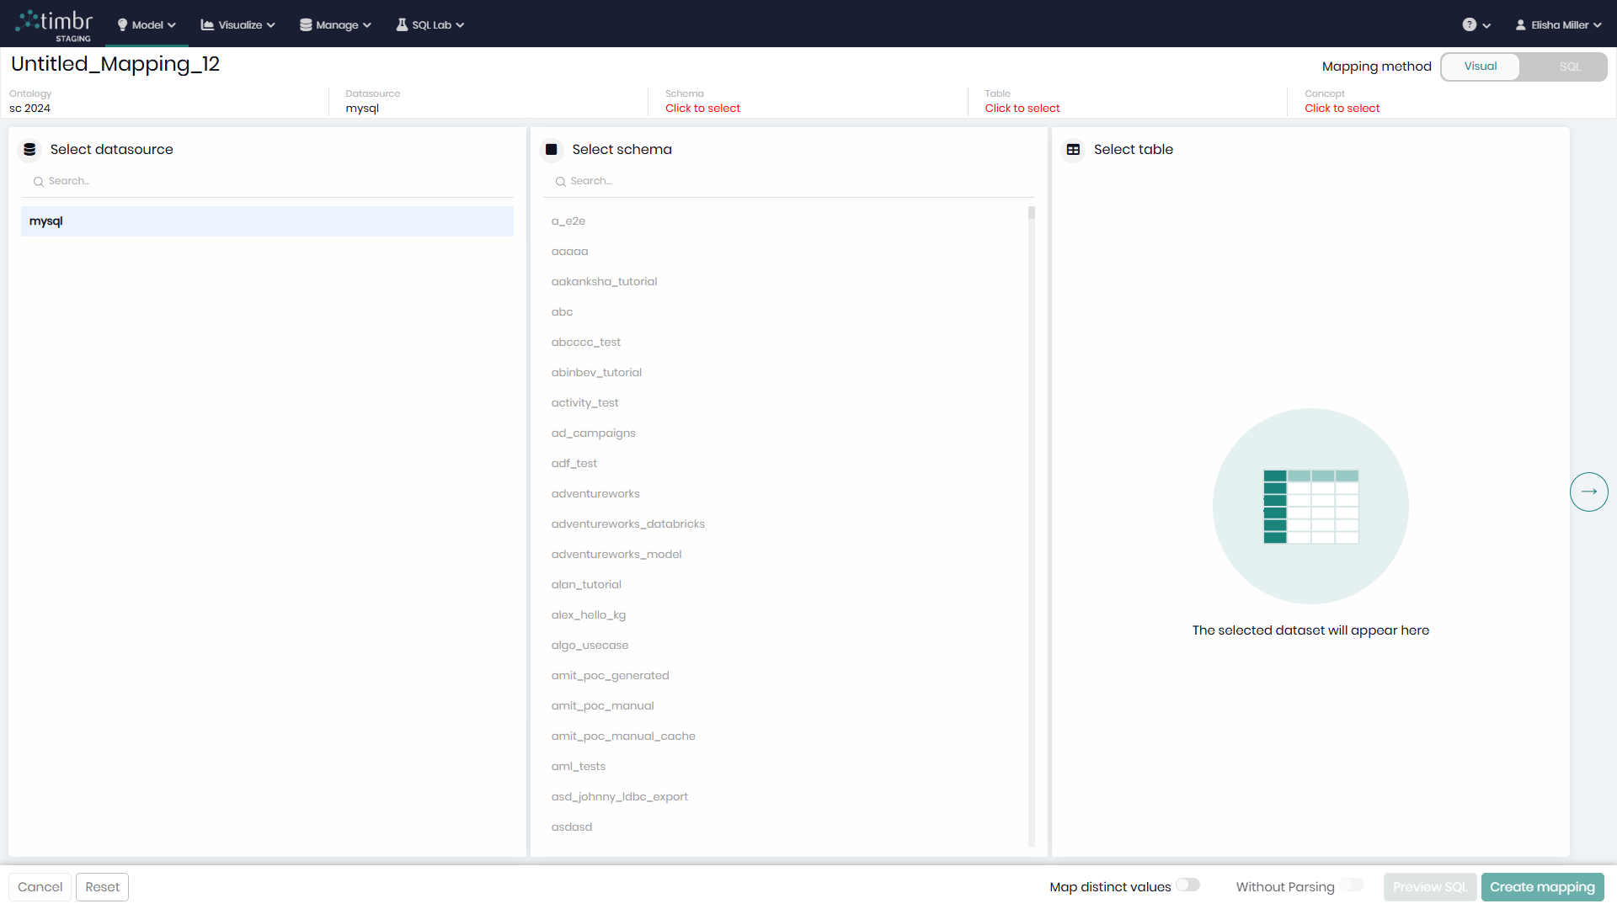1617x909 pixels.
Task: Click the search magnifier in the datasource panel
Action: coord(37,181)
